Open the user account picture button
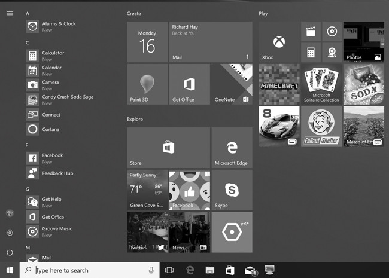Viewport: 389px width, 278px height. point(10,213)
